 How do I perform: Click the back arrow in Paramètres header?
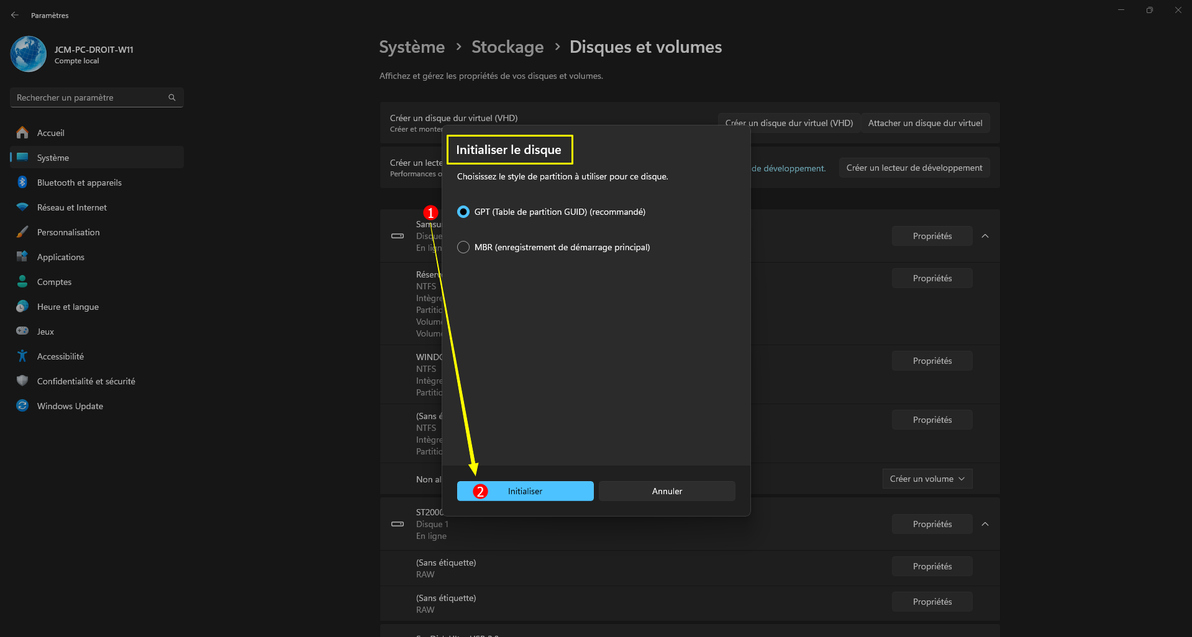[15, 15]
